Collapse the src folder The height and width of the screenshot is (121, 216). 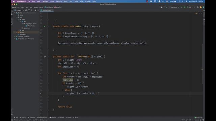point(17,17)
